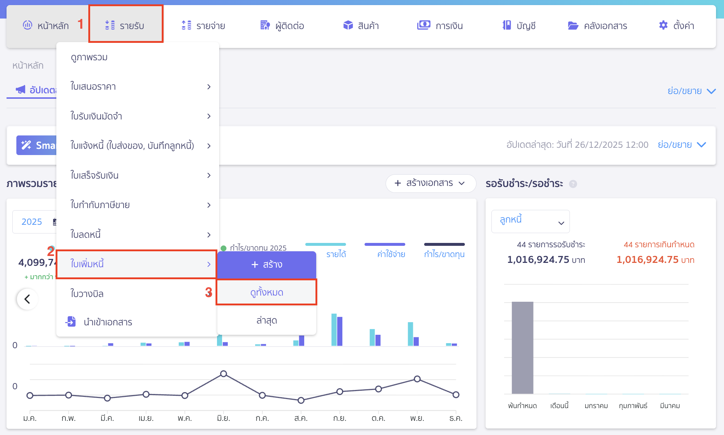Image resolution: width=724 pixels, height=435 pixels.
Task: Click the นำเข้าเอกสาร import document icon
Action: tap(71, 322)
